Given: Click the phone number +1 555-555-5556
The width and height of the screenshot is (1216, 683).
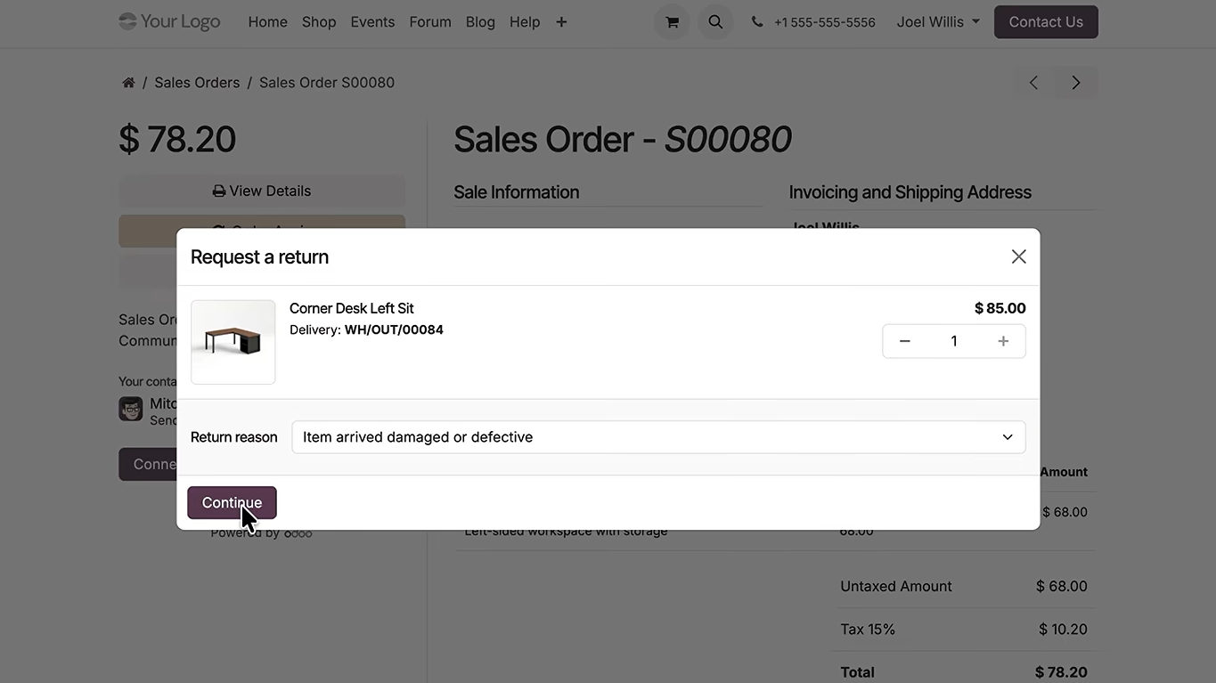Looking at the screenshot, I should click(x=825, y=22).
